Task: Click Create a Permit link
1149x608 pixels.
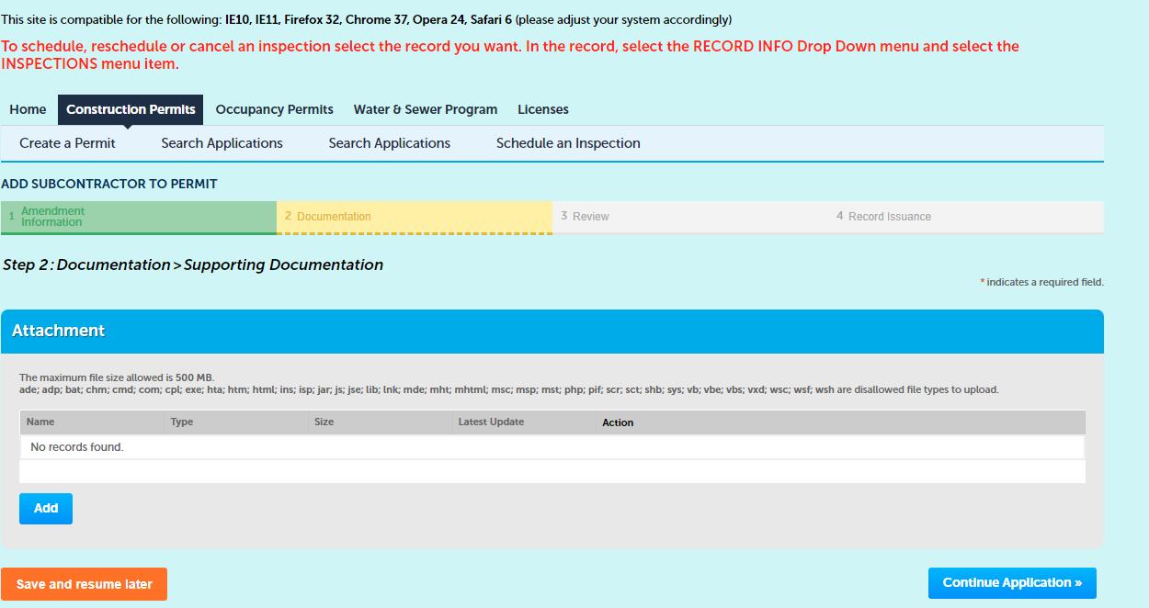Action: [68, 143]
